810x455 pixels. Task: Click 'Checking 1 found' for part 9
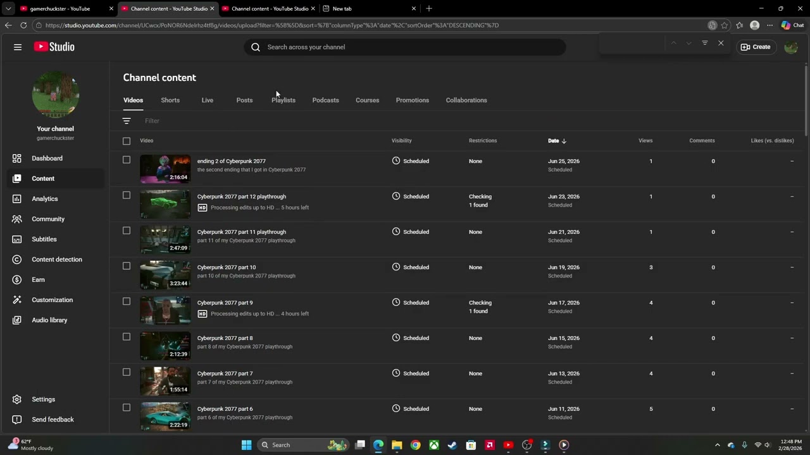(x=480, y=306)
